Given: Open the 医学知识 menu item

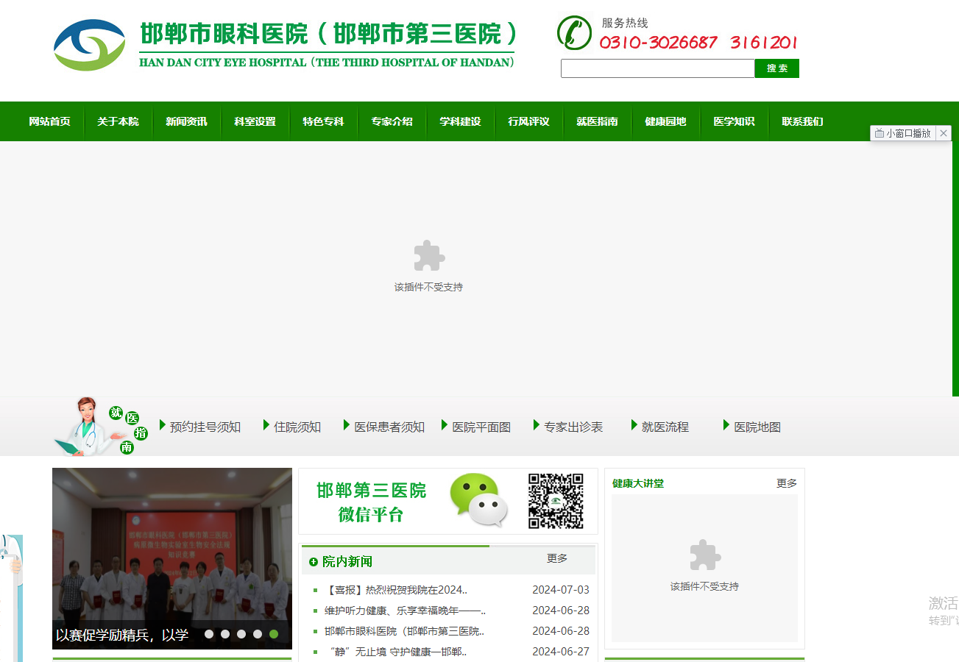Looking at the screenshot, I should pyautogui.click(x=734, y=121).
